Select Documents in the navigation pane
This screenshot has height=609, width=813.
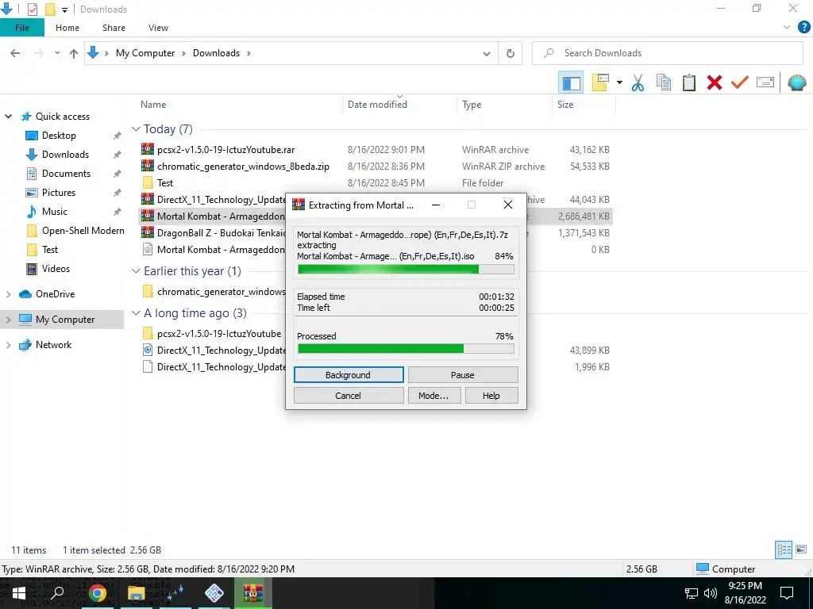point(66,174)
